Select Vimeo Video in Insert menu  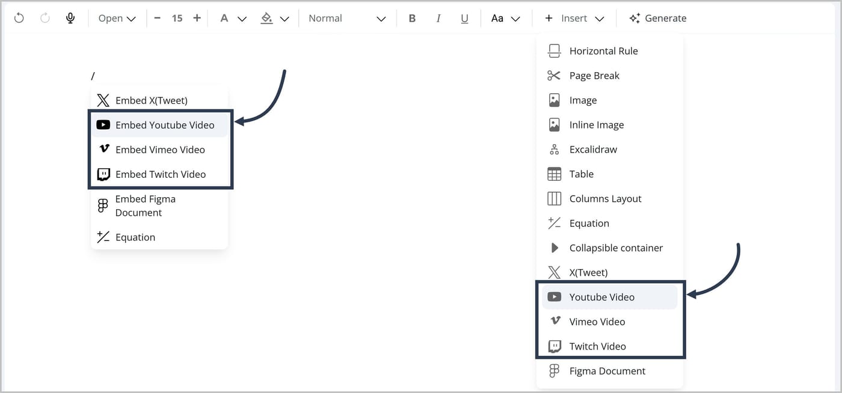(x=610, y=321)
